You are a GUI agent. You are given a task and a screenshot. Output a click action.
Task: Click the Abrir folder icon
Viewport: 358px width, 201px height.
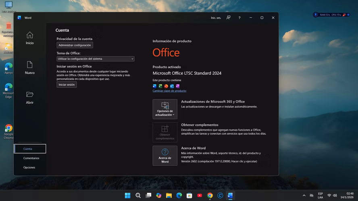[x=30, y=94]
